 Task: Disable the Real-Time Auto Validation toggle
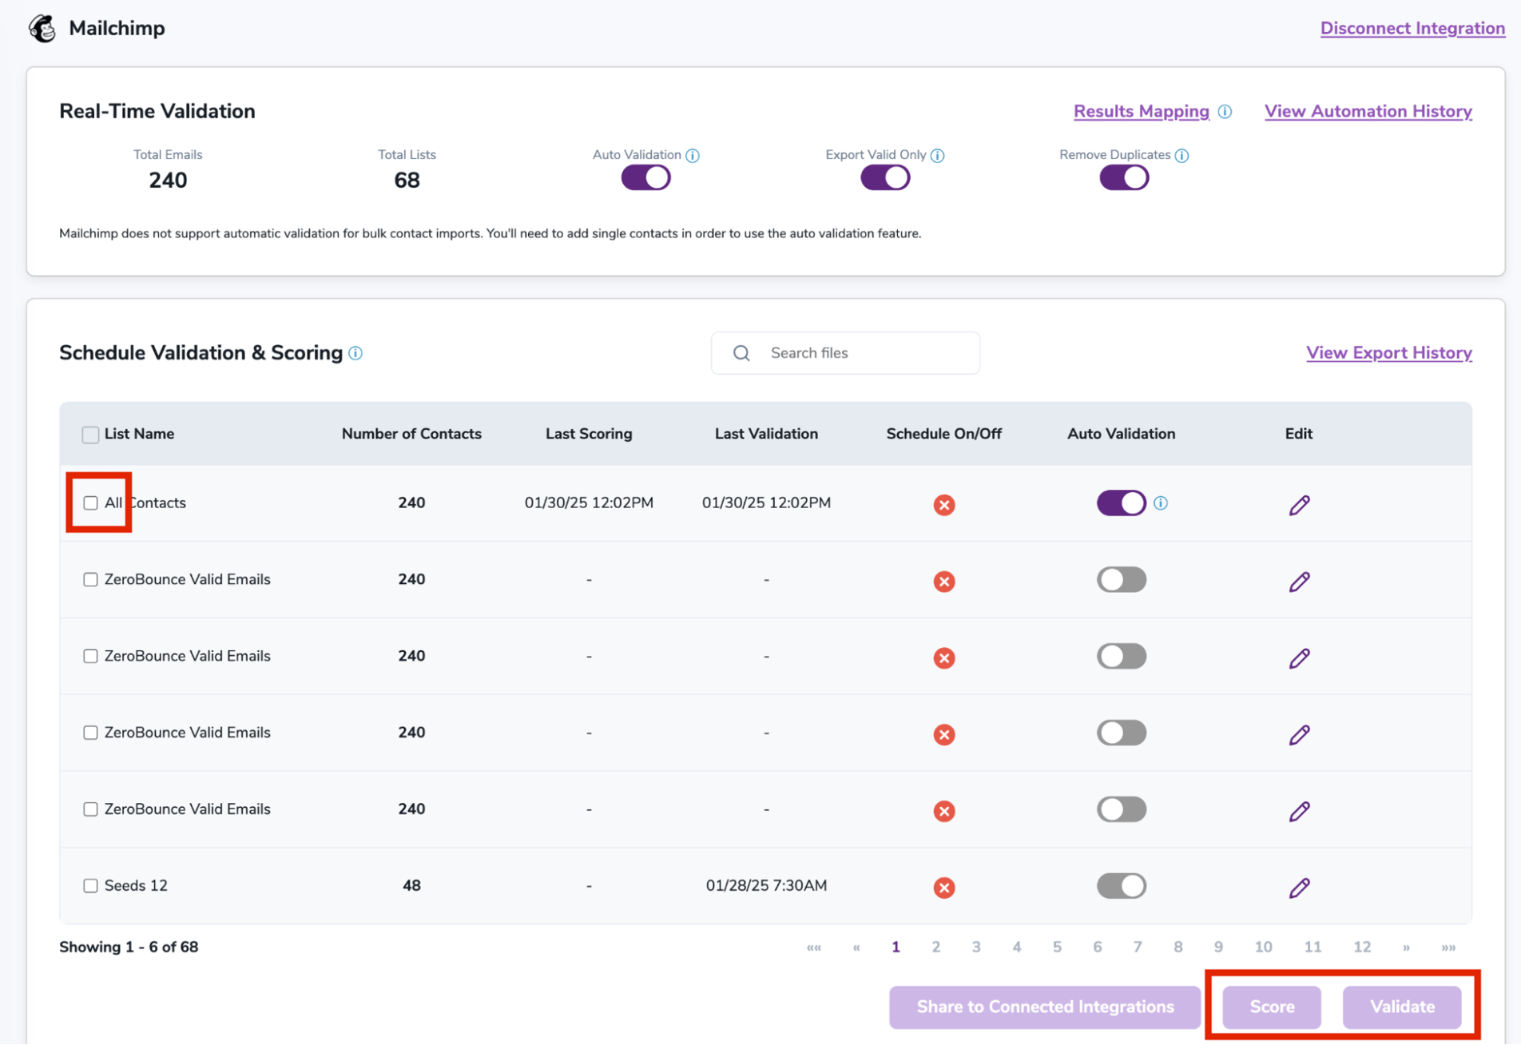click(645, 178)
